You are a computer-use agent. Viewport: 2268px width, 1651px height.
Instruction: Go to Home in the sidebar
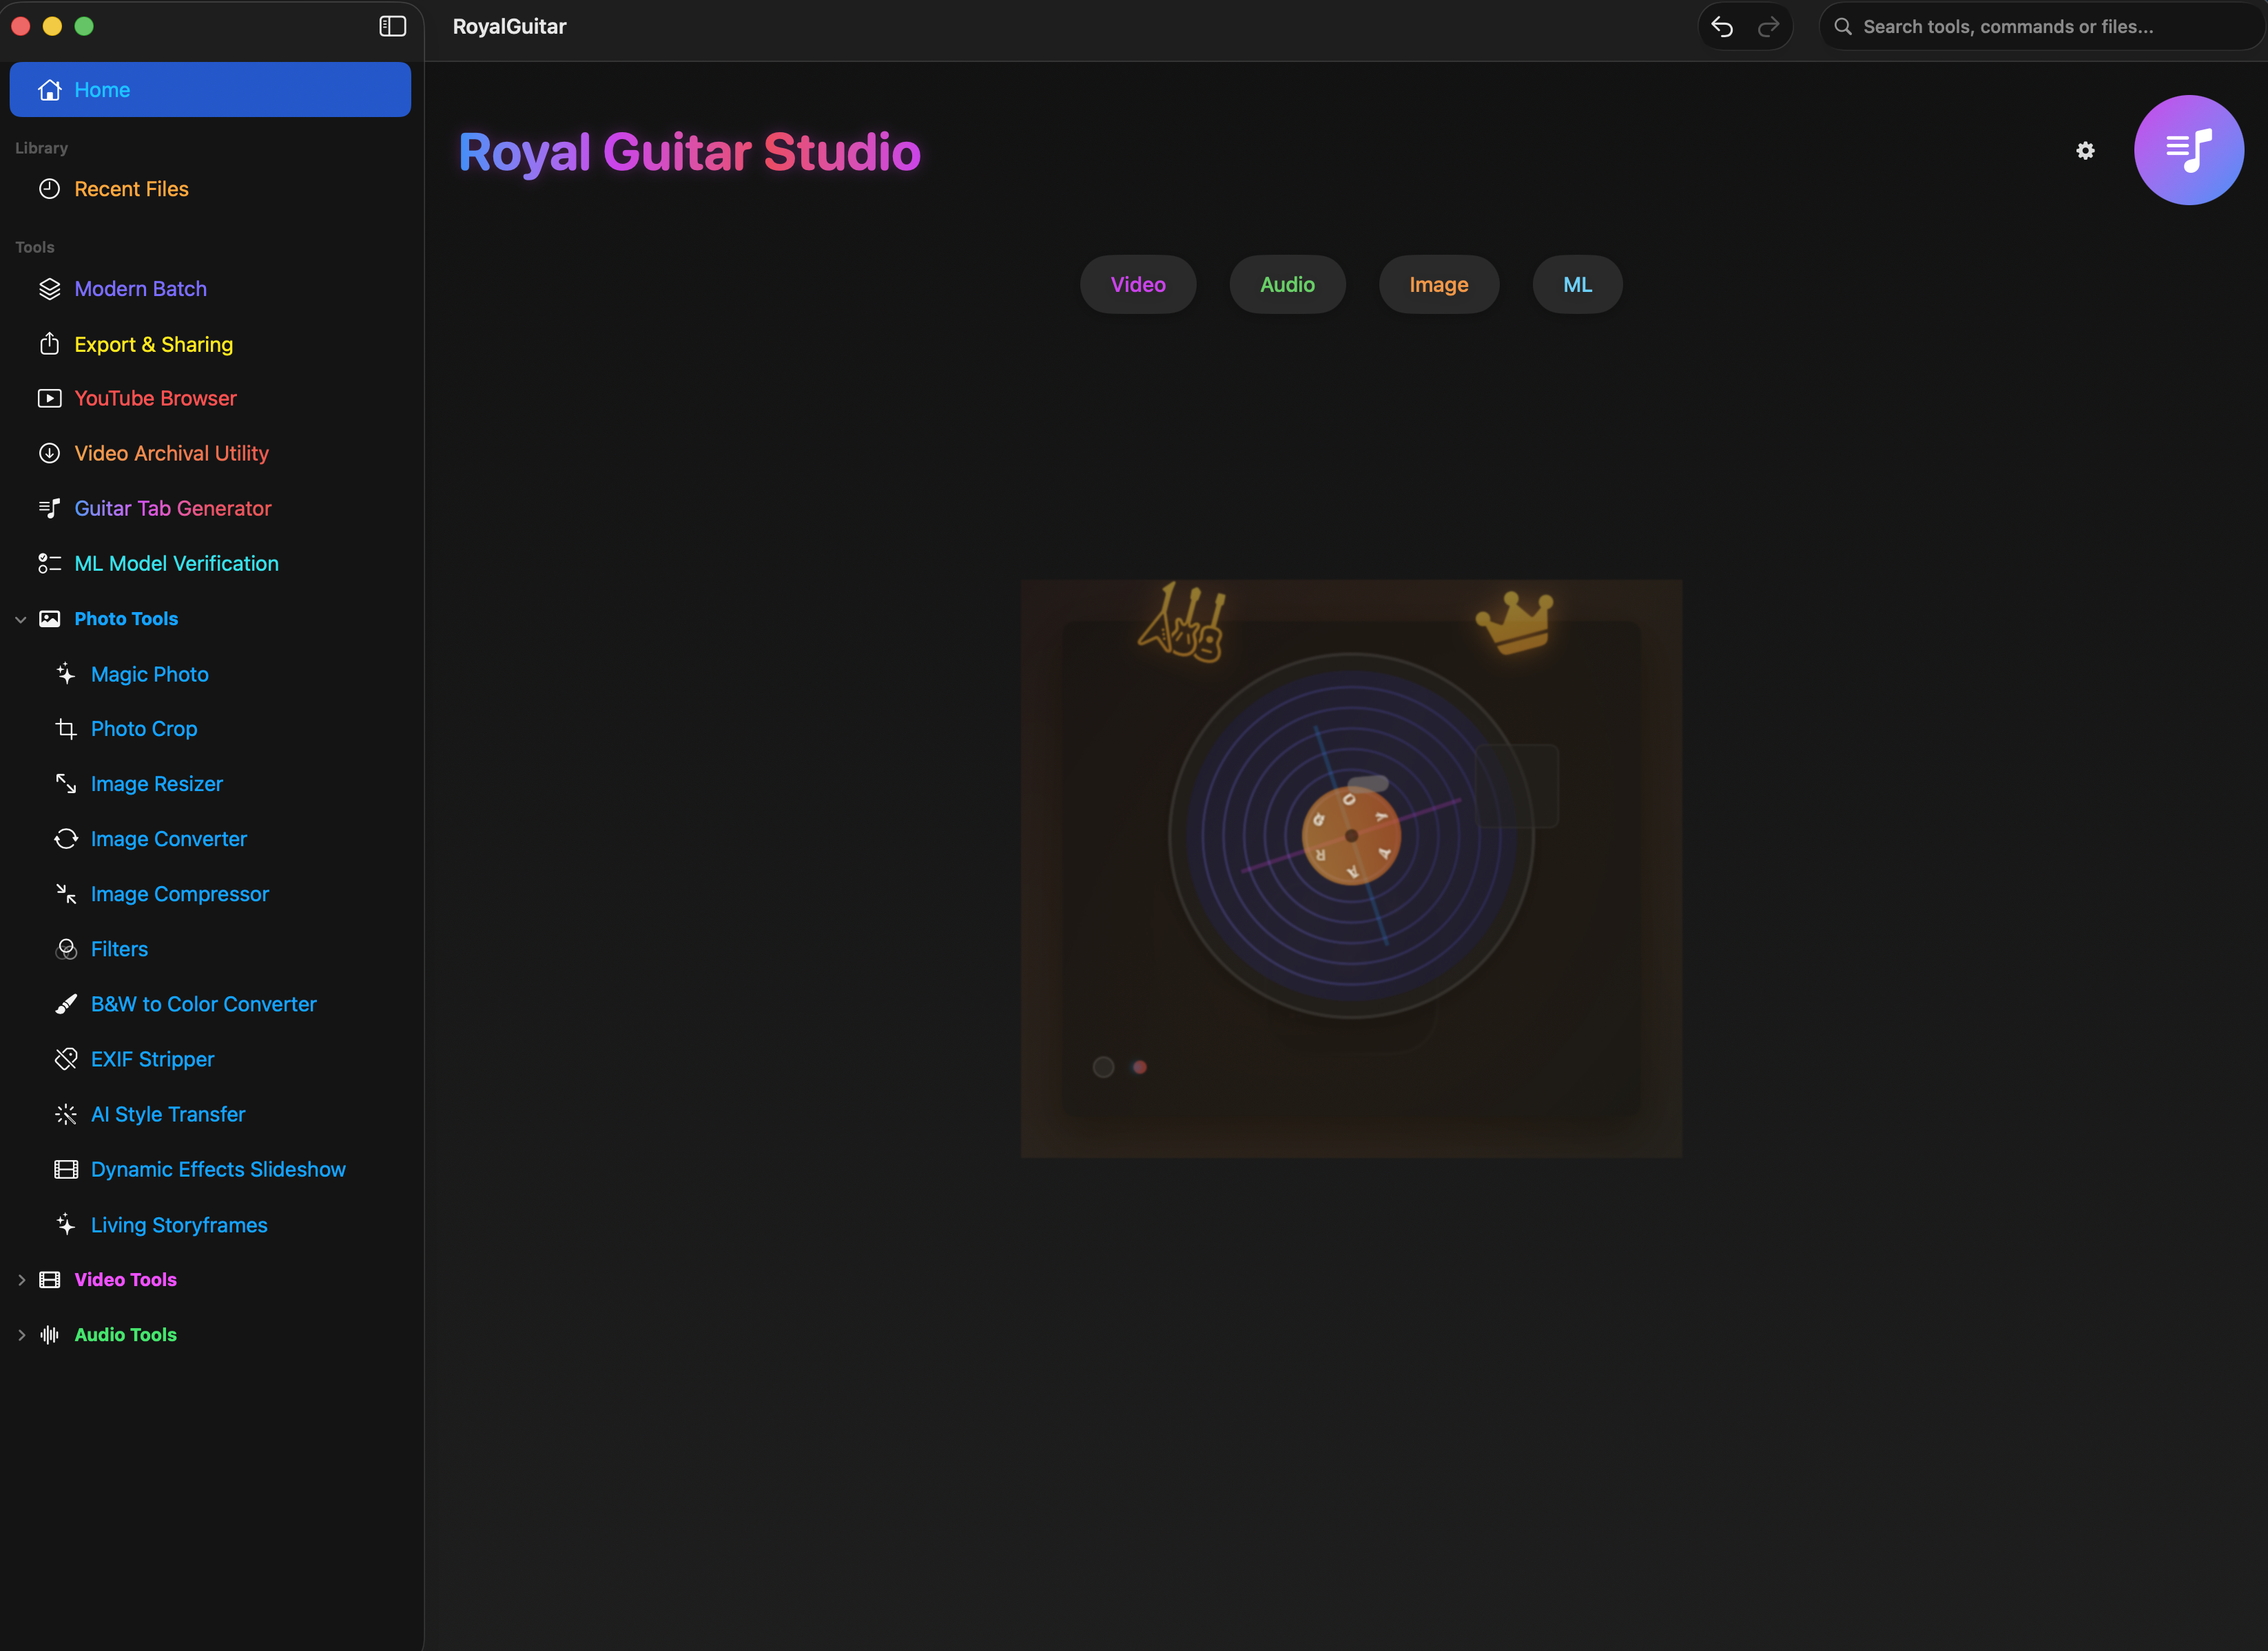(x=210, y=90)
